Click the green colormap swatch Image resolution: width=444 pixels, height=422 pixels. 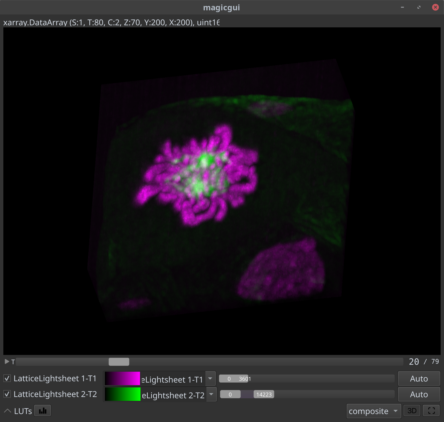coord(122,394)
